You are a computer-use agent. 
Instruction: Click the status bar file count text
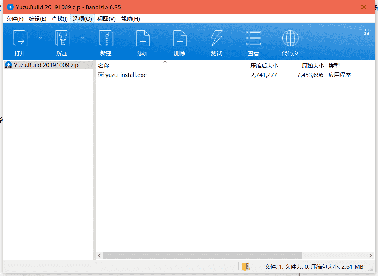(x=314, y=267)
